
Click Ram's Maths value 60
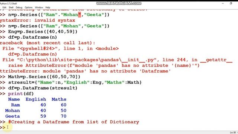pyautogui.click(x=64, y=105)
